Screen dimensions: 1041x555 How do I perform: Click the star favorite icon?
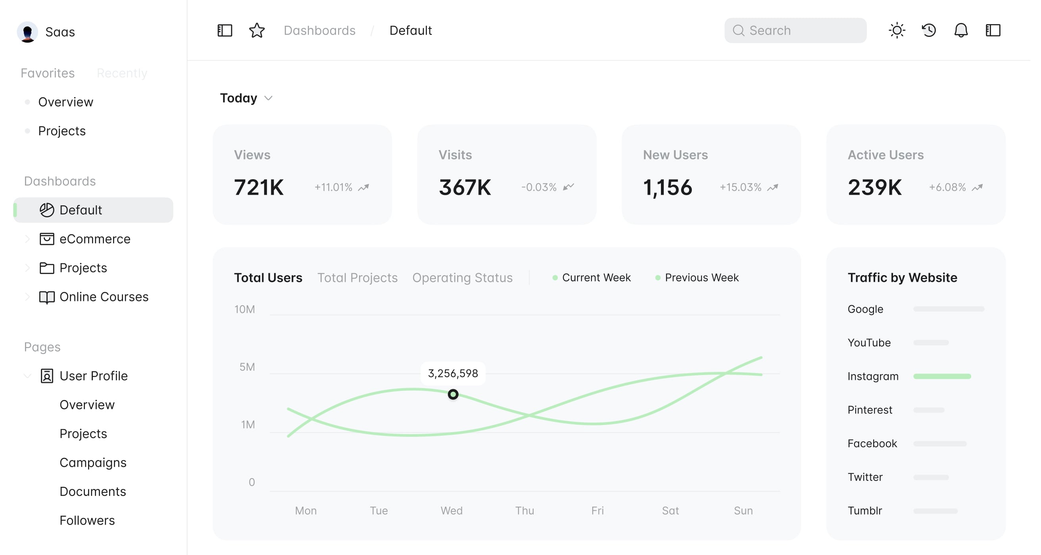[257, 30]
